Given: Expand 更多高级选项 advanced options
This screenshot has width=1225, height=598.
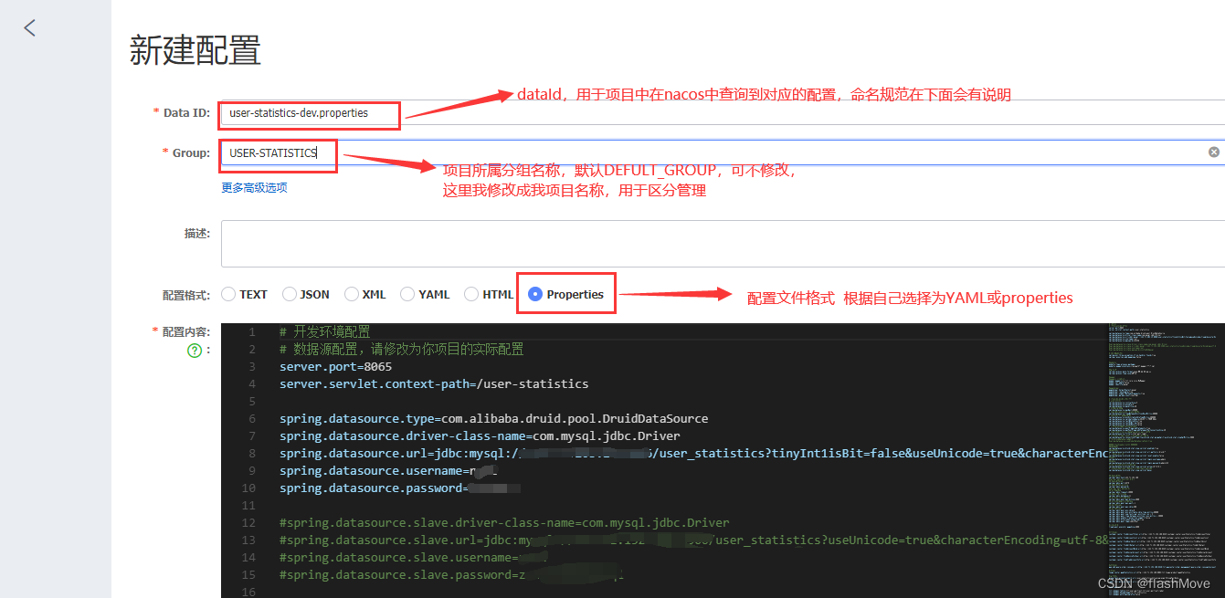Looking at the screenshot, I should [254, 187].
